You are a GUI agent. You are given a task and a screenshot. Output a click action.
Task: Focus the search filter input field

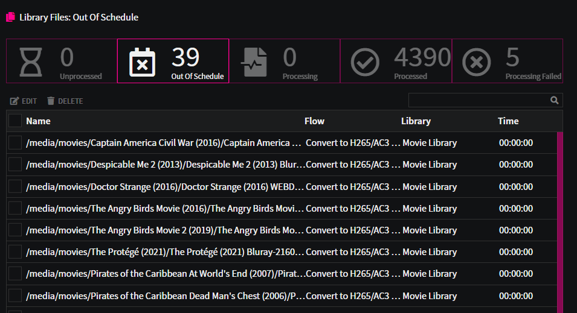point(479,100)
